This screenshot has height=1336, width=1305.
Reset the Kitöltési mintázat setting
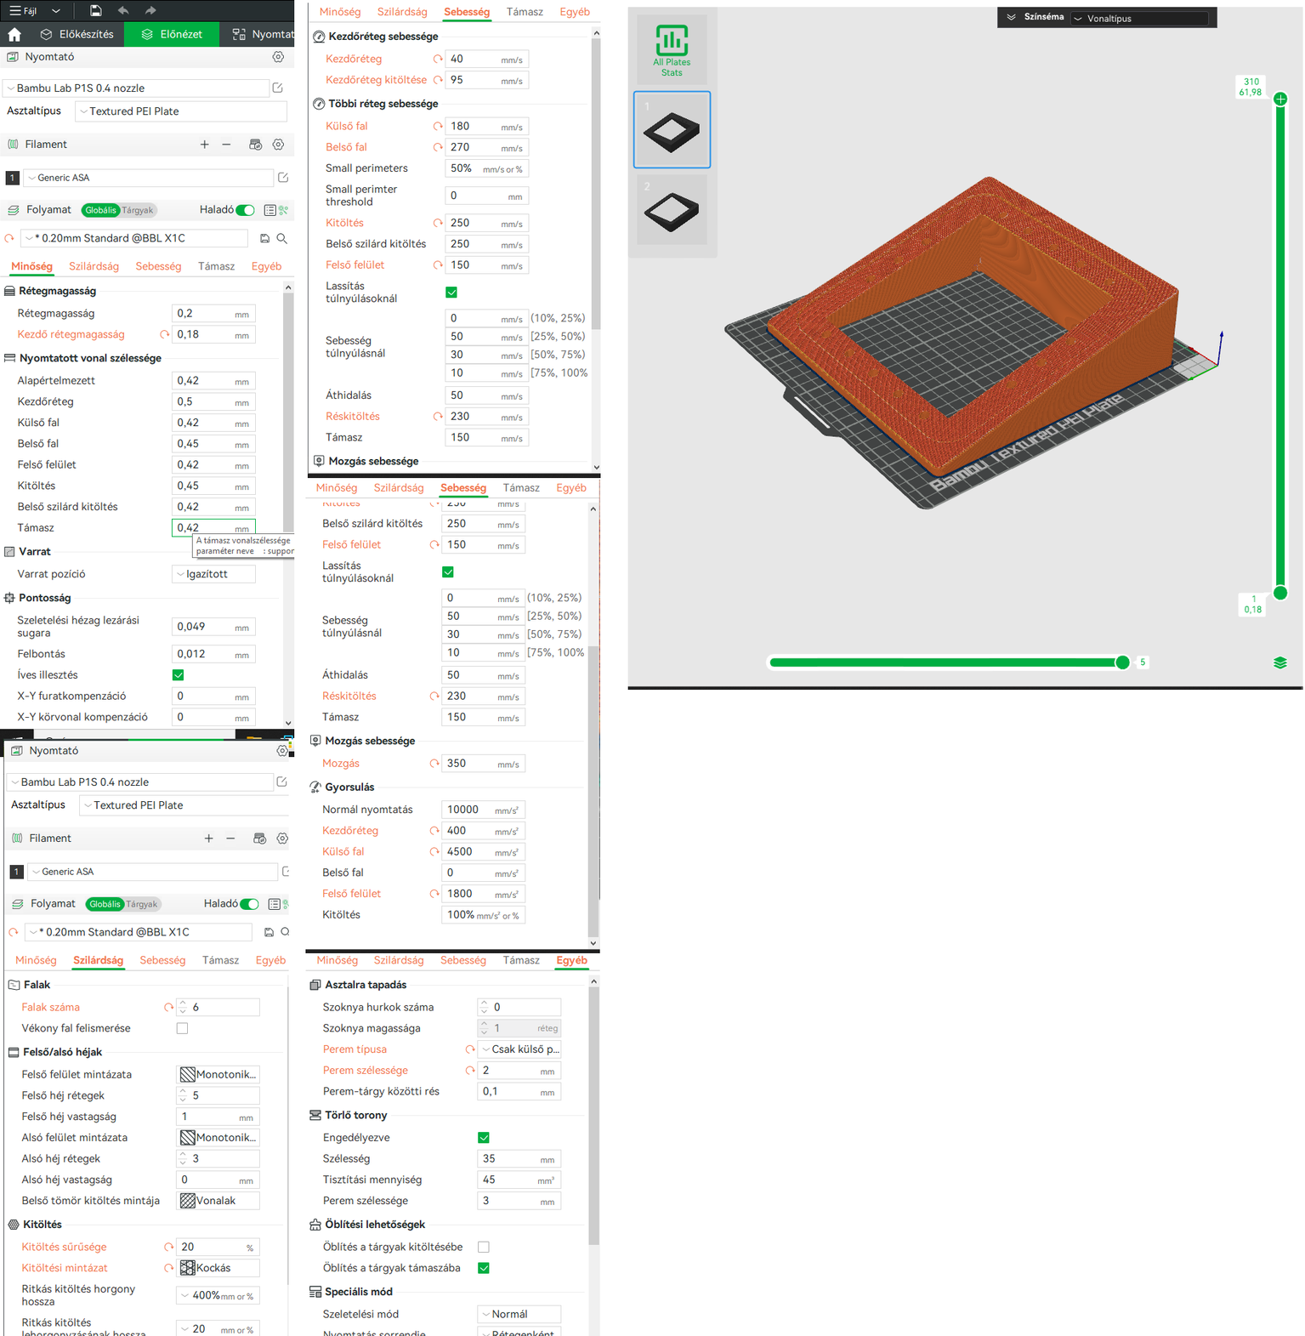(x=168, y=1268)
